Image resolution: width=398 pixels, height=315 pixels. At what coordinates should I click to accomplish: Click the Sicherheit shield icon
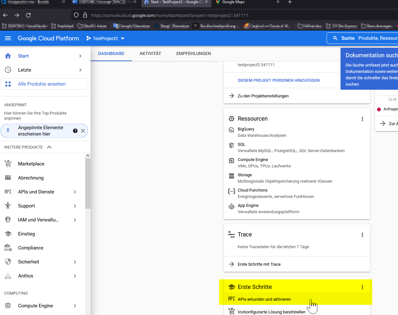8,262
